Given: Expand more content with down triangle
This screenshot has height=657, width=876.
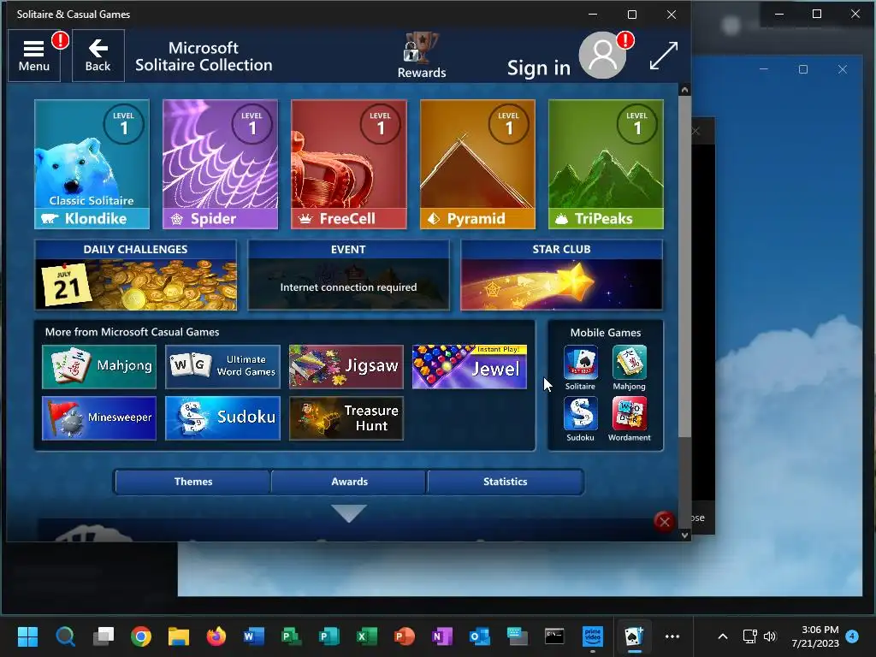Looking at the screenshot, I should click(349, 513).
